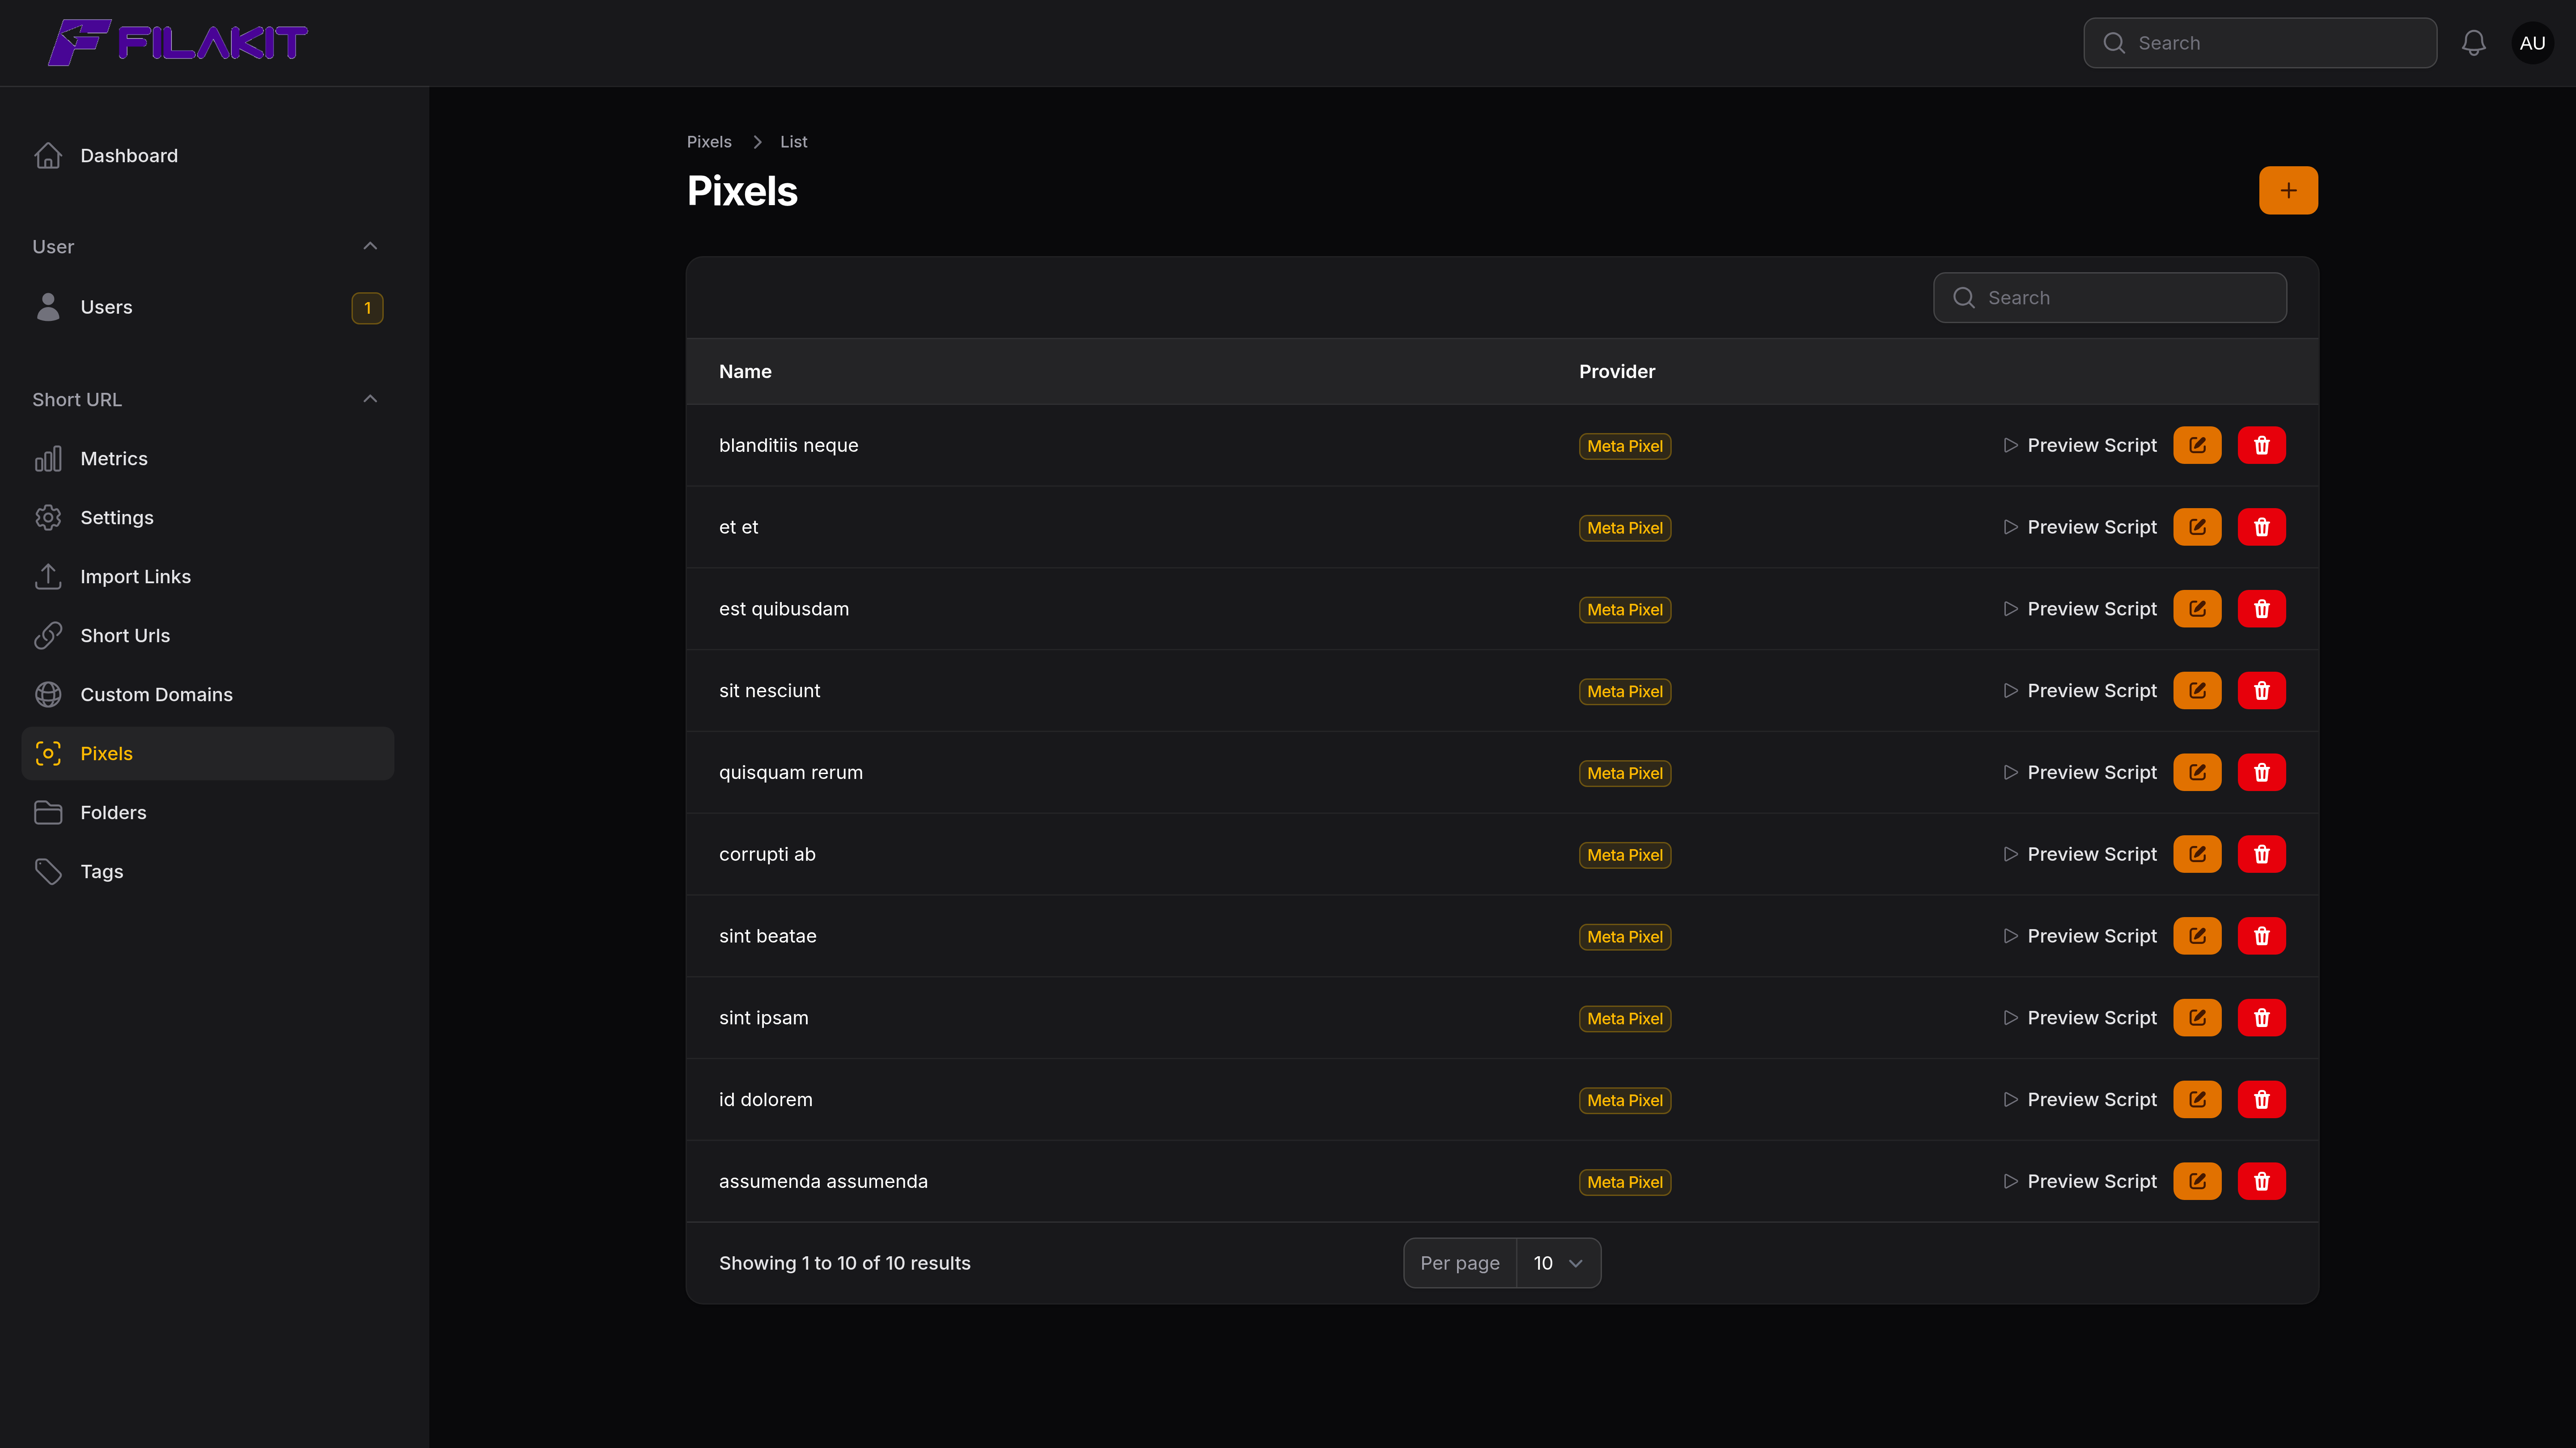Delete the quisquam rerum pixel
This screenshot has width=2576, height=1448.
click(2262, 772)
